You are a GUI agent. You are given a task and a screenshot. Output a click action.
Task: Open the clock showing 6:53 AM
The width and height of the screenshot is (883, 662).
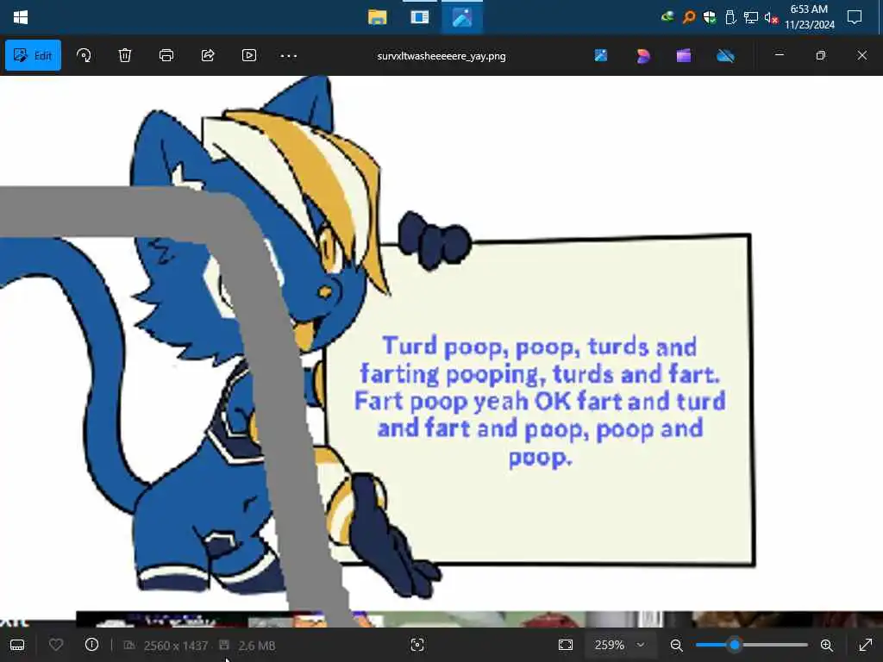pos(809,17)
